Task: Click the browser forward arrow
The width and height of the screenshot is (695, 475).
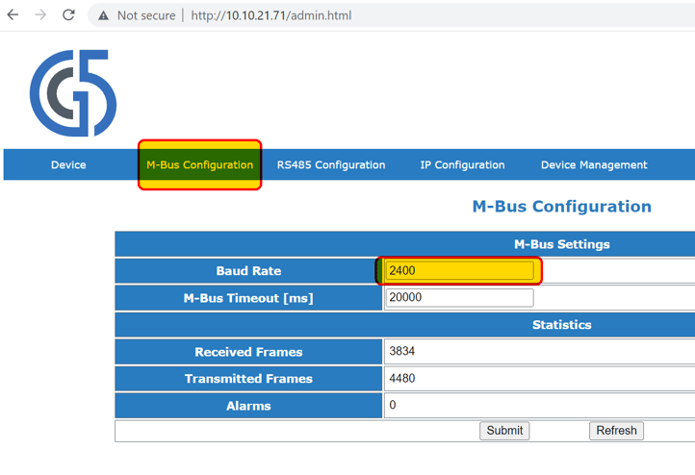Action: [40, 15]
